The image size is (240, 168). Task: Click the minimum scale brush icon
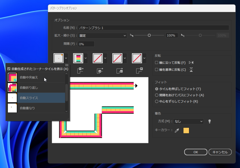point(132,35)
